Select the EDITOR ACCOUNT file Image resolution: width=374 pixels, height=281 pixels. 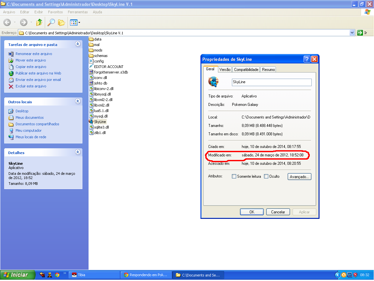coord(108,67)
